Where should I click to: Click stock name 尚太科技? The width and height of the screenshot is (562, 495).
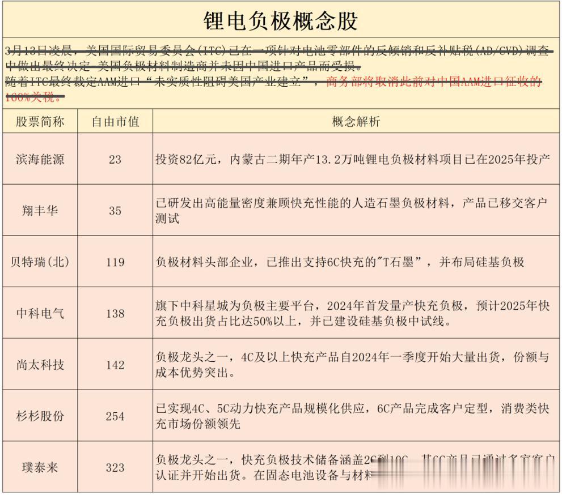coord(40,365)
